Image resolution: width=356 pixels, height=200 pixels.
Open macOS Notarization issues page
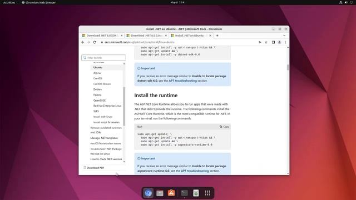coord(106,143)
